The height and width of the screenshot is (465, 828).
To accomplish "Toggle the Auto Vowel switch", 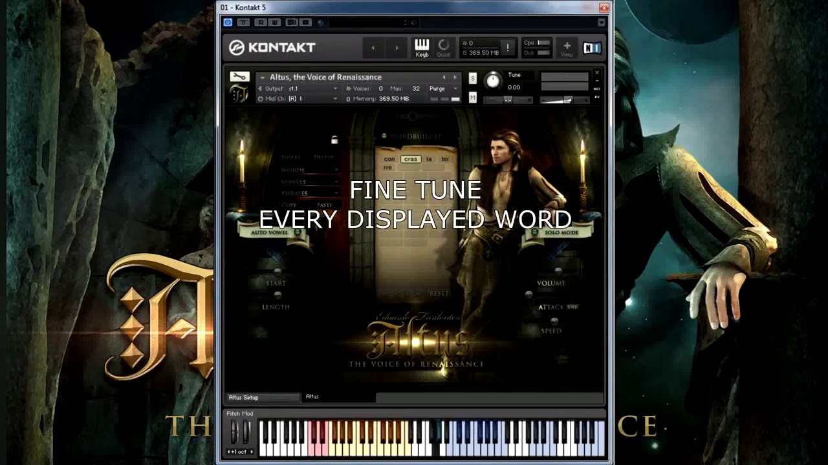I will [x=298, y=231].
